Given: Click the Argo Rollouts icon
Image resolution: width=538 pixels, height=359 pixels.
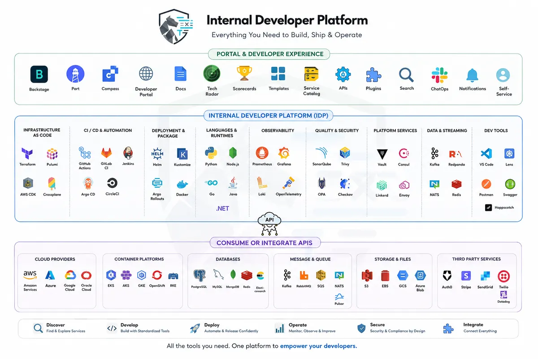Looking at the screenshot, I should click(x=157, y=183).
